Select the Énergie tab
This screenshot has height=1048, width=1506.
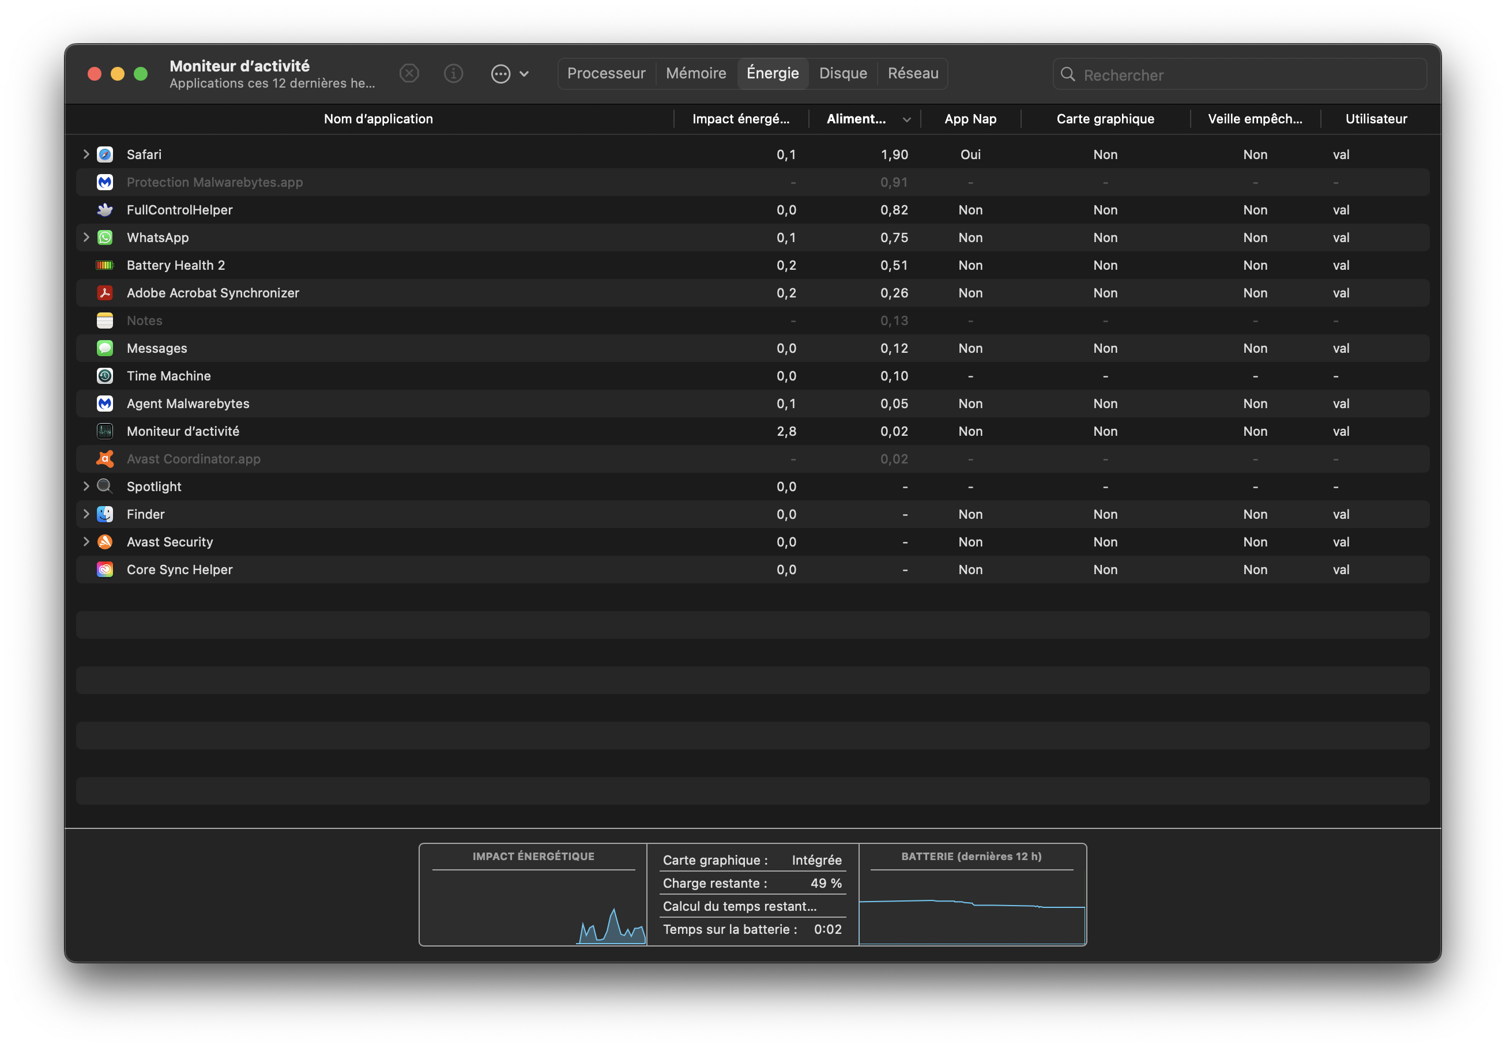(x=773, y=73)
